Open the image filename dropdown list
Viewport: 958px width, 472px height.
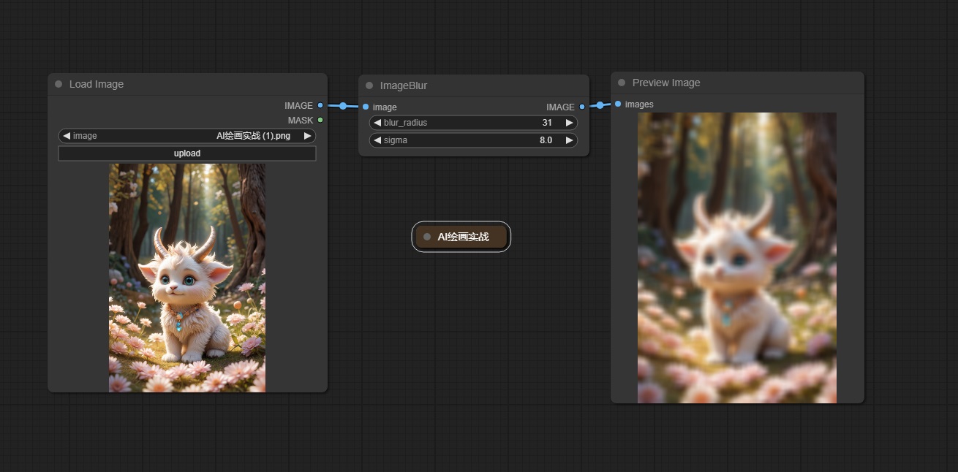click(x=187, y=136)
